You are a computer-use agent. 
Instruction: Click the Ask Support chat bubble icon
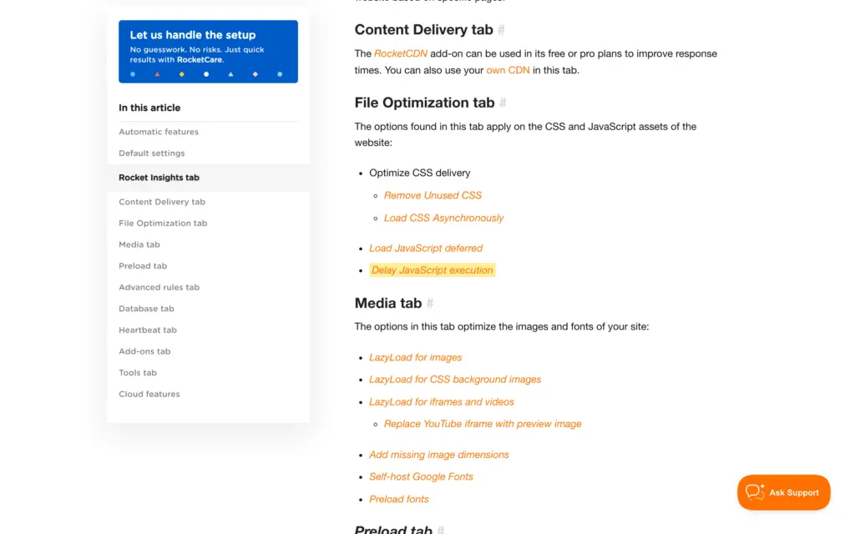tap(755, 492)
